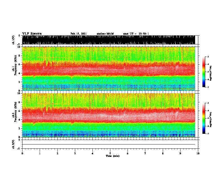Click the ch.1 spectrogram plot area

click(x=110, y=69)
